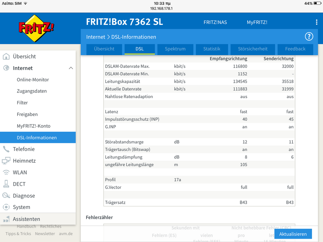This screenshot has height=242, width=323.
Task: Click the FRITZ! logo
Action: 36,28
